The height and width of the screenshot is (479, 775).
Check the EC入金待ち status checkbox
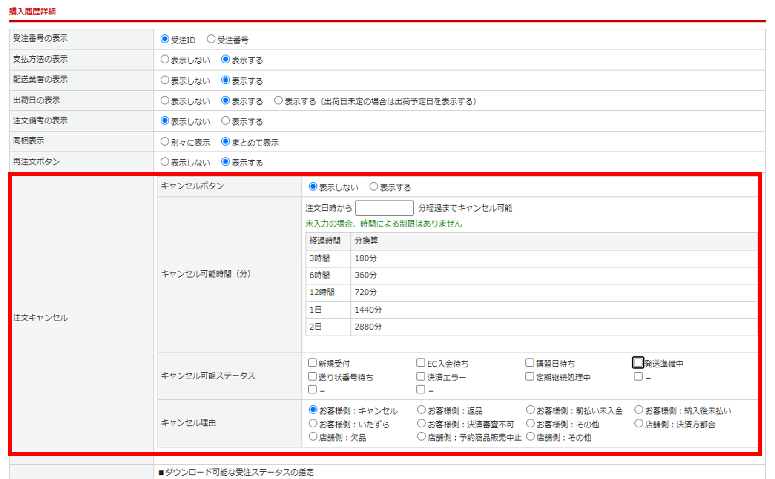click(421, 363)
